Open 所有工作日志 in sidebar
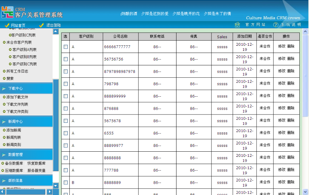The height and width of the screenshot is (195, 309). pyautogui.click(x=17, y=71)
